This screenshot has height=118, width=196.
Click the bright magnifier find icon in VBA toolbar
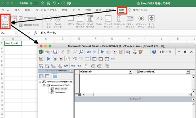tap(81, 52)
